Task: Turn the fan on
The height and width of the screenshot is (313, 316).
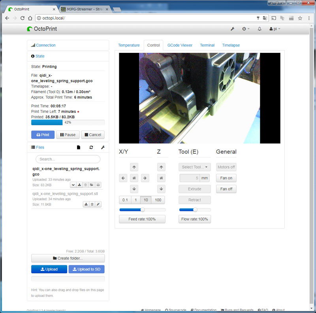Action: pos(226,178)
